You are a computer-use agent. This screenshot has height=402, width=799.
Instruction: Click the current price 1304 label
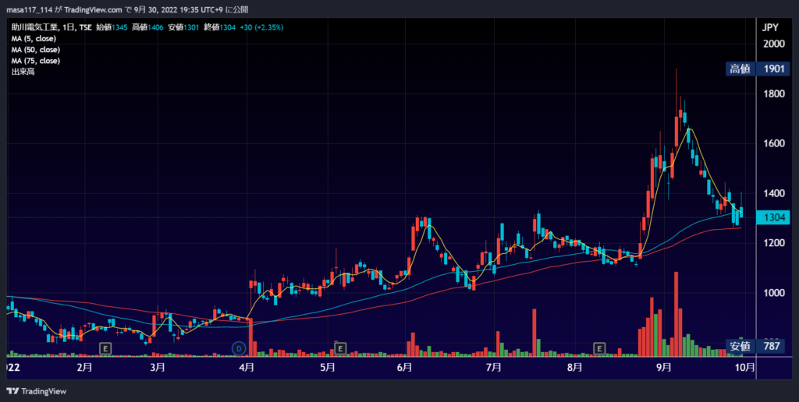click(x=773, y=218)
